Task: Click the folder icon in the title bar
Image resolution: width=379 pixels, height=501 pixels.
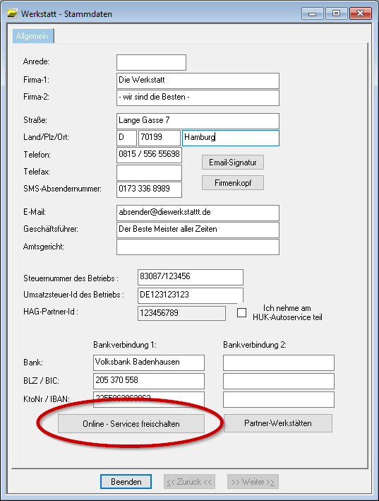Action: coord(13,13)
